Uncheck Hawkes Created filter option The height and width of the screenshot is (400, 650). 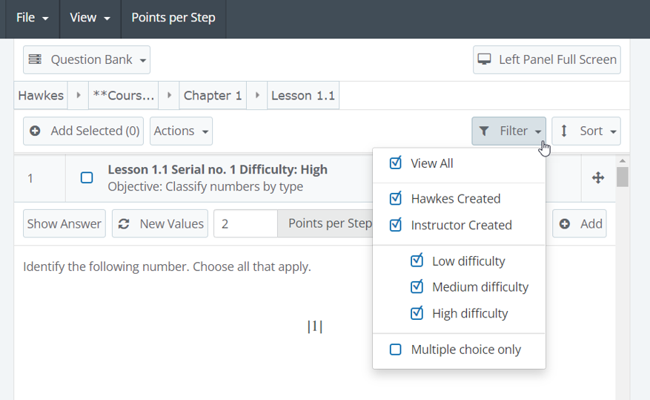(x=396, y=199)
